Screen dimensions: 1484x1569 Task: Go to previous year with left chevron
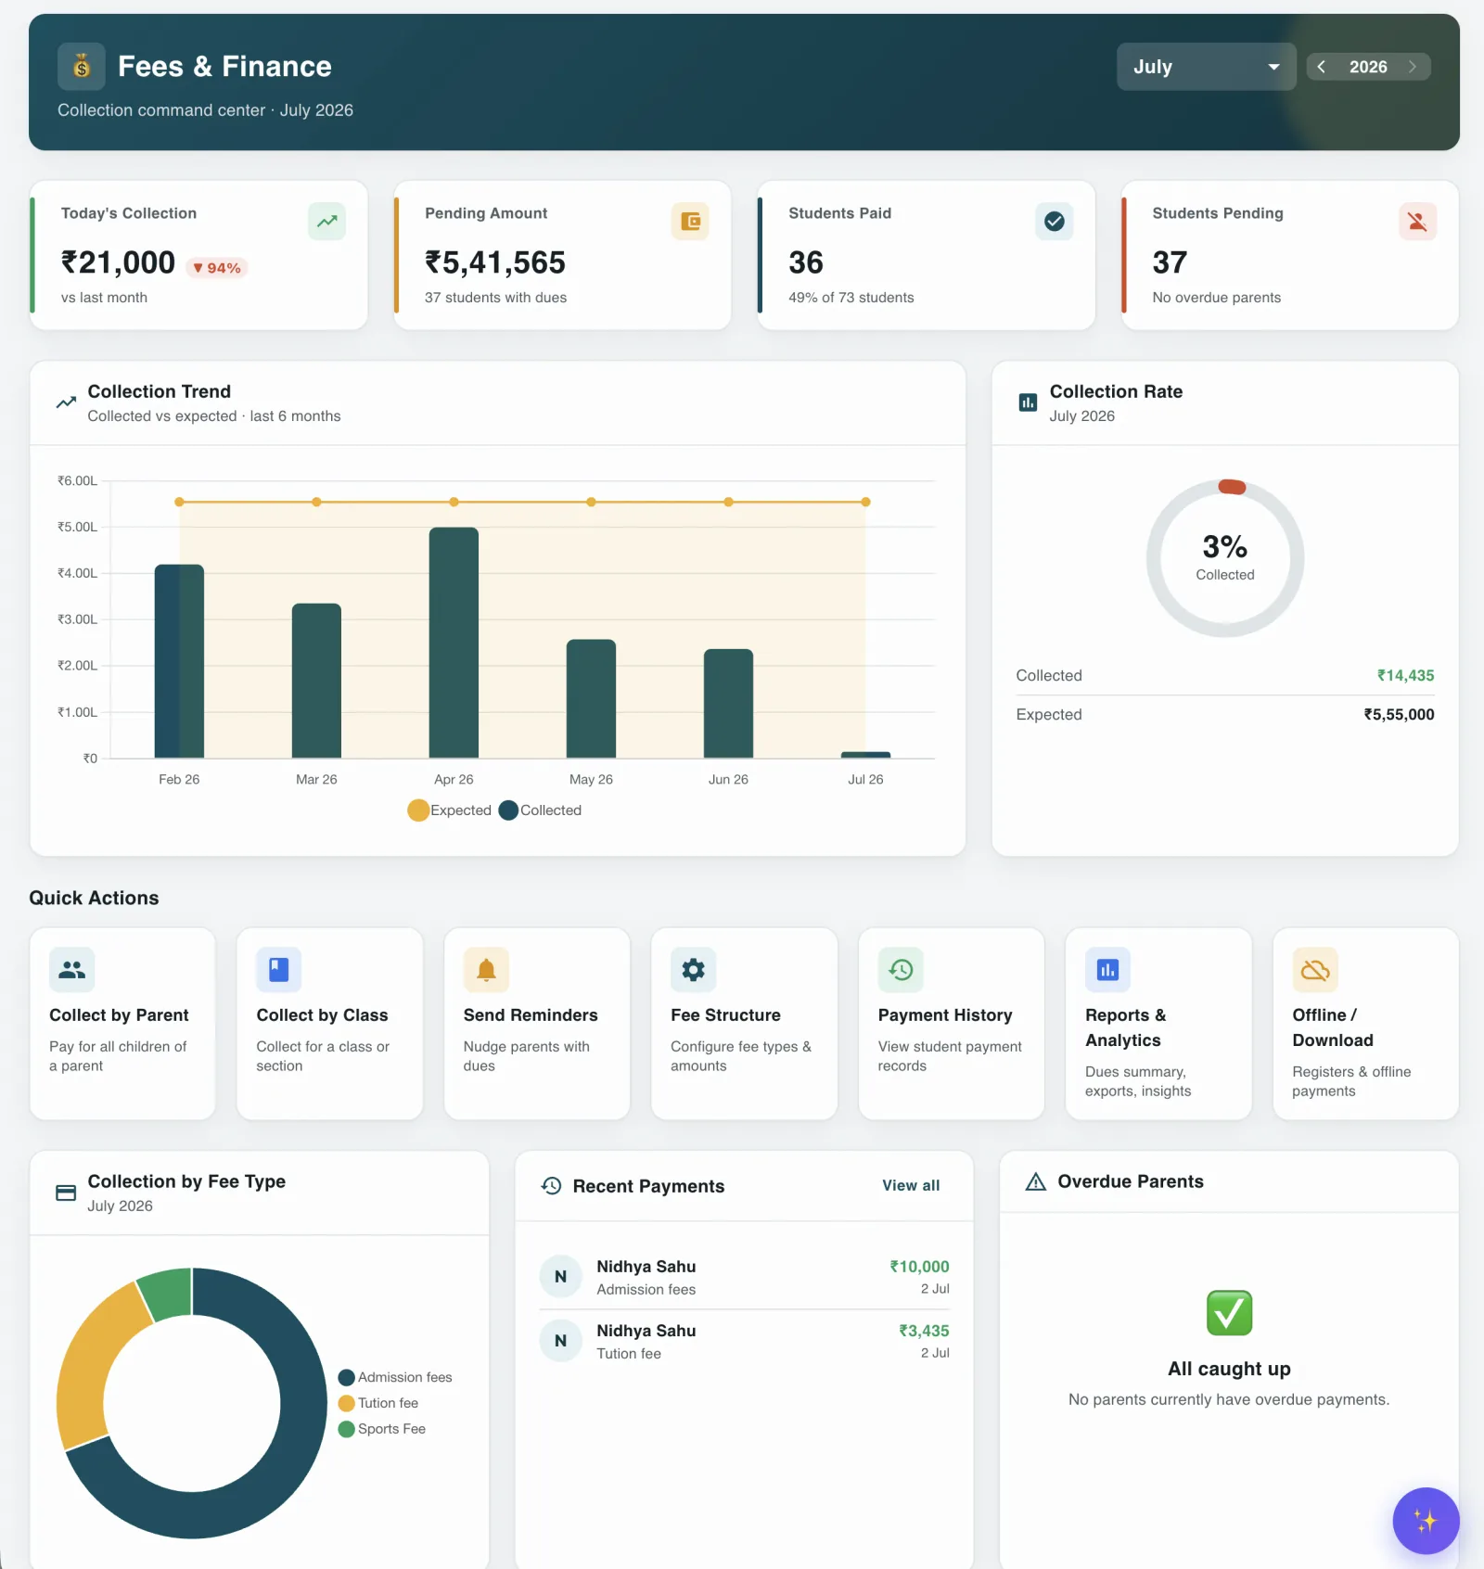1321,67
